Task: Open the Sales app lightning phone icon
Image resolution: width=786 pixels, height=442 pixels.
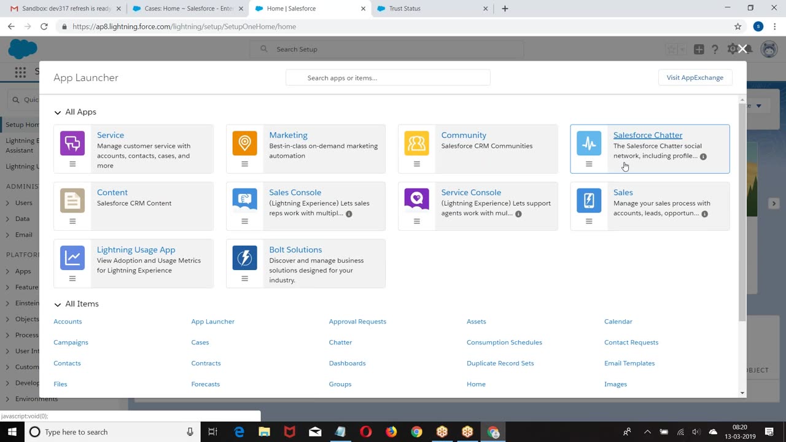Action: (x=589, y=201)
